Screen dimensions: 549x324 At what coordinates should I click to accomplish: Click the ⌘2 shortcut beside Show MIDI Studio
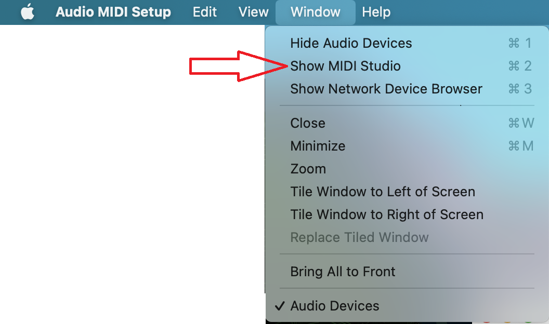tap(520, 66)
